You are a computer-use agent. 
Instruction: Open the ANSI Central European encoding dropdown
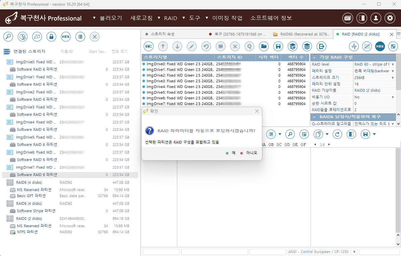click(354, 252)
